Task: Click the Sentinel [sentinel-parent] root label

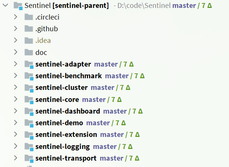Action: point(67,6)
